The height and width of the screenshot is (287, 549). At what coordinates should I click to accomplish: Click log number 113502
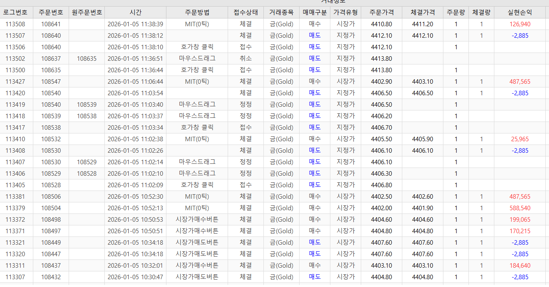point(15,59)
